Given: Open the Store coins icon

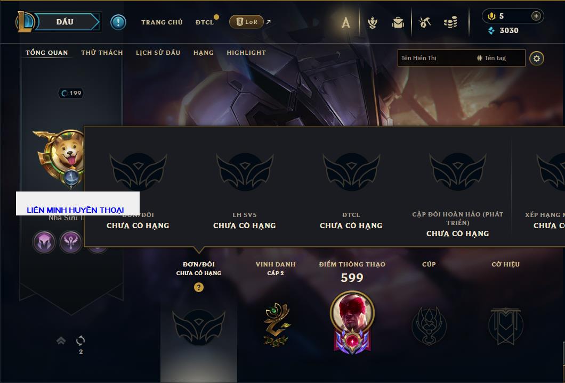Looking at the screenshot, I should point(450,23).
